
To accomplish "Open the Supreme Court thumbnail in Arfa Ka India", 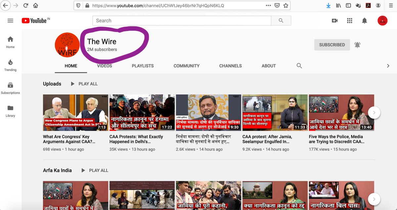I will 275,195.
